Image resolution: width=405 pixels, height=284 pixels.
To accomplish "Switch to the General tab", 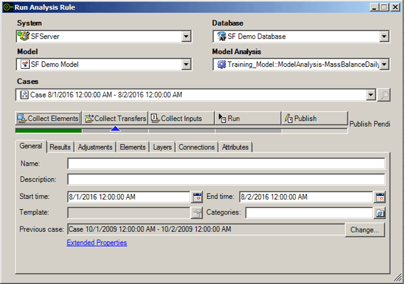I will (x=31, y=146).
